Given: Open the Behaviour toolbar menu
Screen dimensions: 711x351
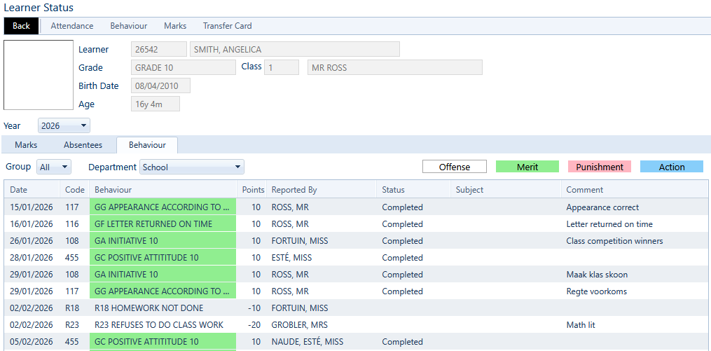Looking at the screenshot, I should point(129,26).
